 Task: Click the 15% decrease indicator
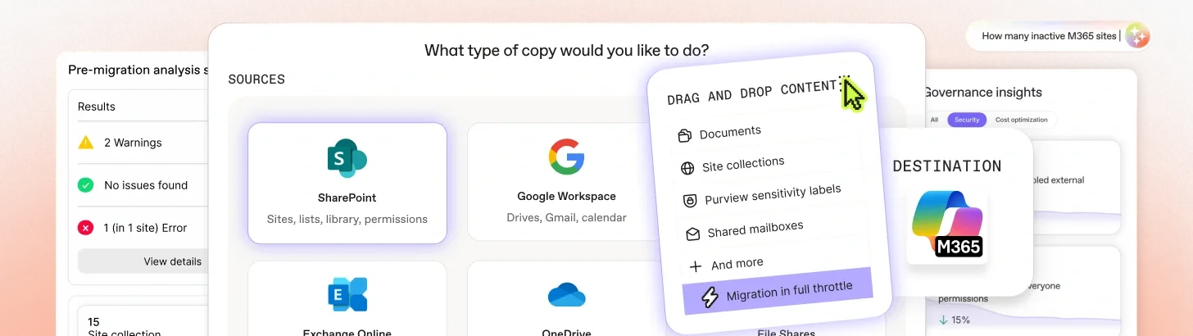coord(954,320)
